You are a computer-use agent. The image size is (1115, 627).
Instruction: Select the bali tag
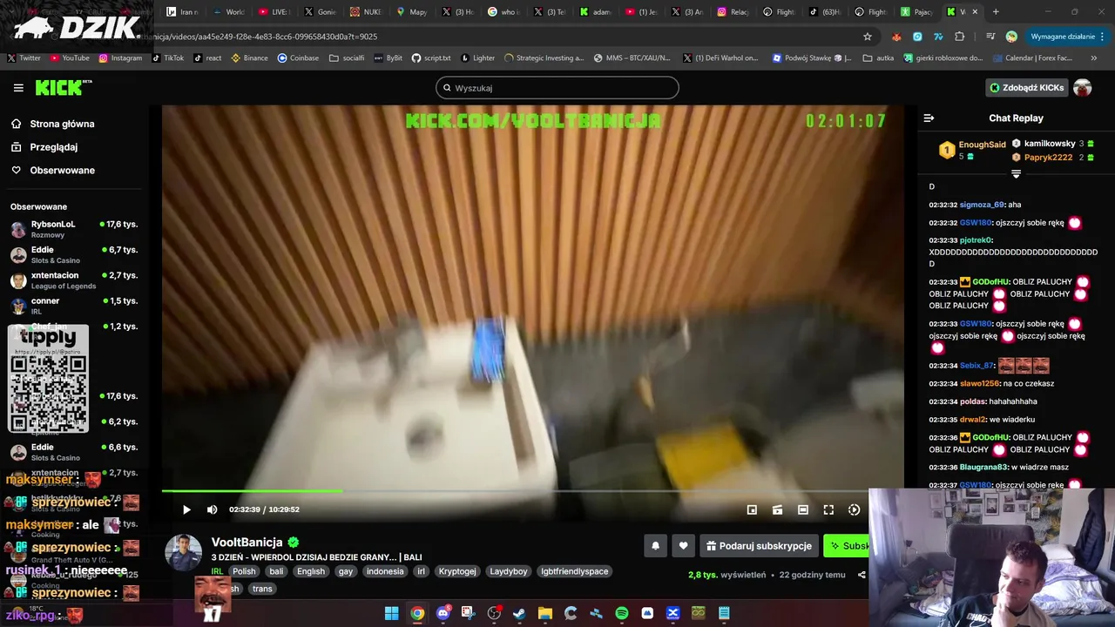pyautogui.click(x=276, y=571)
